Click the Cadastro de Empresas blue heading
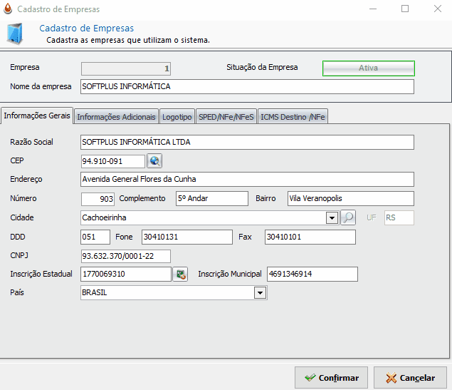This screenshot has width=452, height=390. (x=86, y=29)
